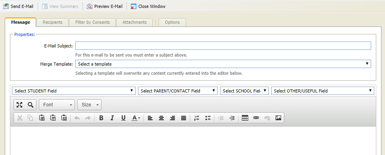The image size is (385, 155).
Task: Click the Redo arrow icon
Action: (x=88, y=118)
